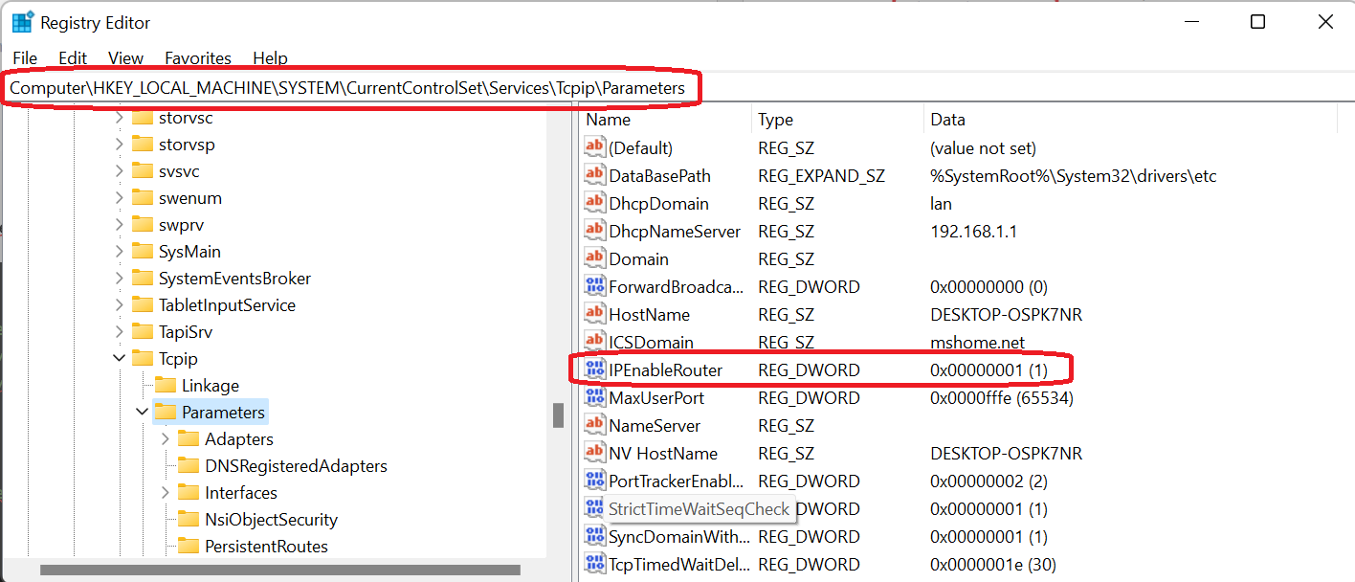1355x582 pixels.
Task: Click the registry path address bar
Action: 677,88
